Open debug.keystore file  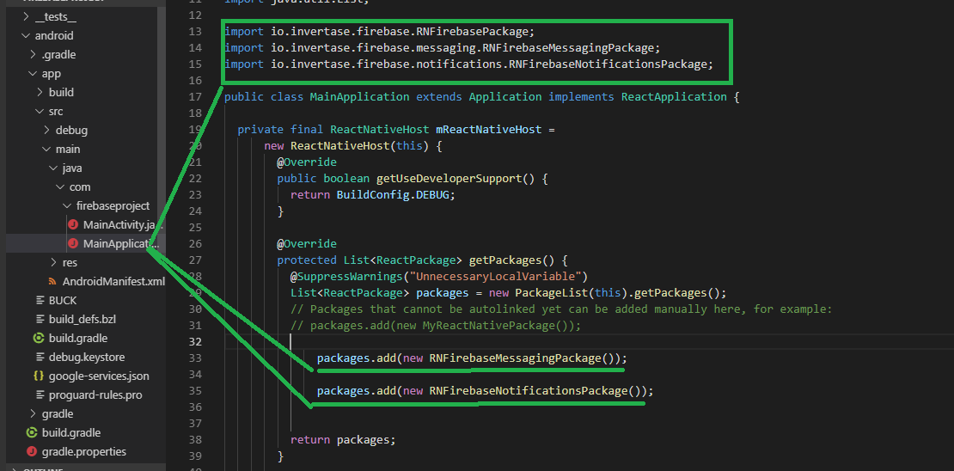[86, 357]
